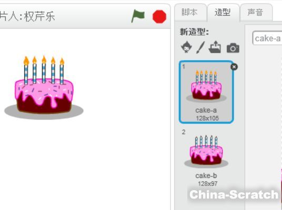Viewport: 282px width, 210px height.
Task: Open the 造型 tab
Action: tap(223, 12)
